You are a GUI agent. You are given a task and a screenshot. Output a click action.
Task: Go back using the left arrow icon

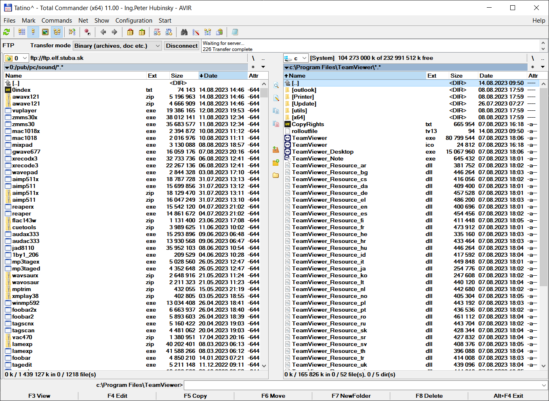[103, 32]
